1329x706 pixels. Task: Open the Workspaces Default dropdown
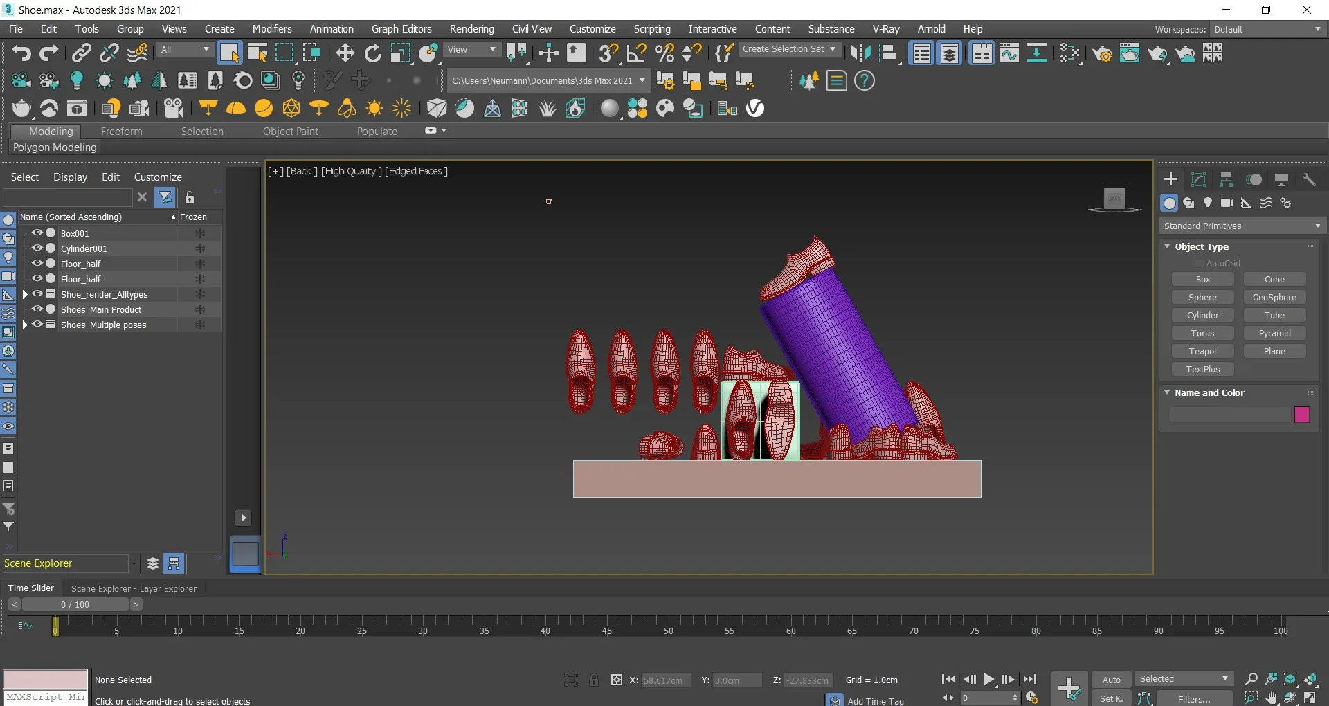[1267, 29]
